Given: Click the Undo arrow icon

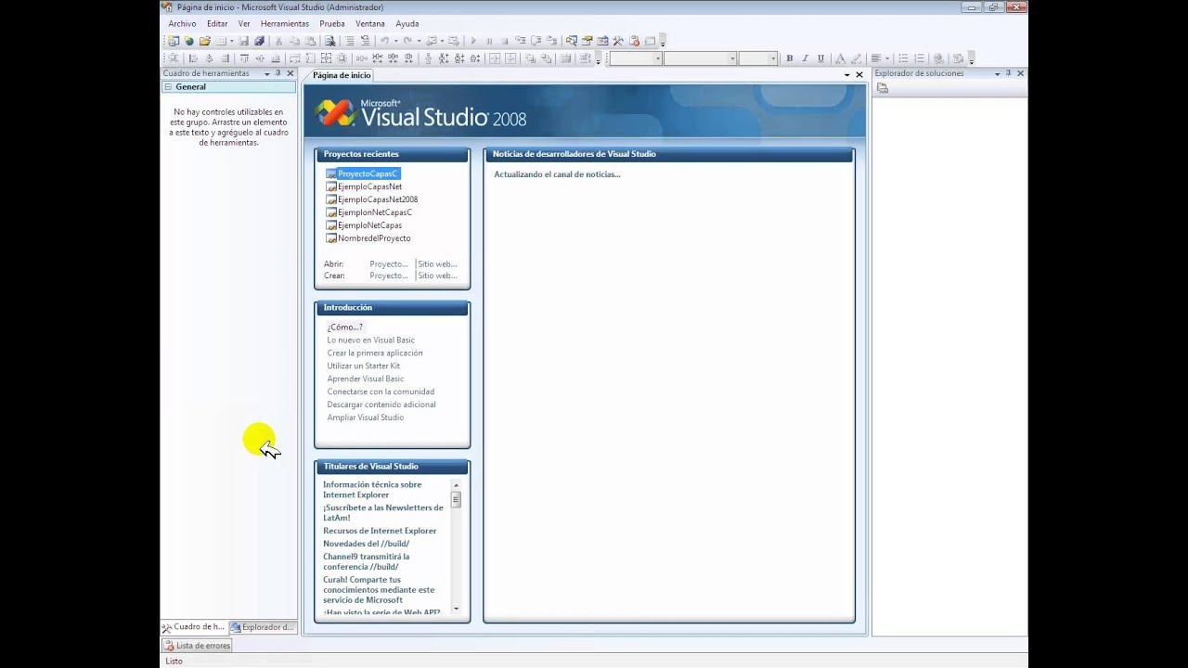Looking at the screenshot, I should pyautogui.click(x=384, y=41).
